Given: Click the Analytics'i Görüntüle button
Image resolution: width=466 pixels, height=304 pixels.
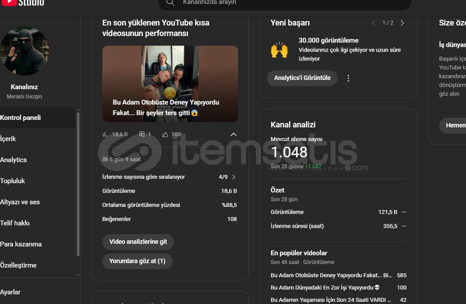Looking at the screenshot, I should click(x=302, y=78).
